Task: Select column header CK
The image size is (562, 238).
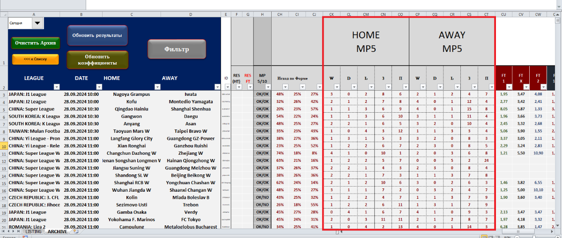Action: [331, 14]
